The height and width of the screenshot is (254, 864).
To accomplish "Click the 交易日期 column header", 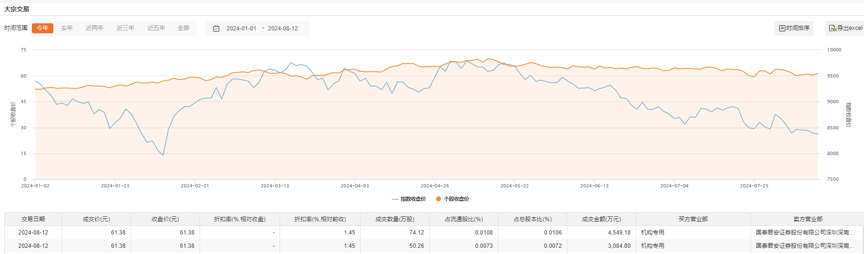I will point(33,219).
